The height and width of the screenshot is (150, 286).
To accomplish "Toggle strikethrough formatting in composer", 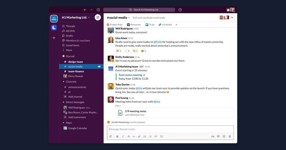I will pos(128,136).
